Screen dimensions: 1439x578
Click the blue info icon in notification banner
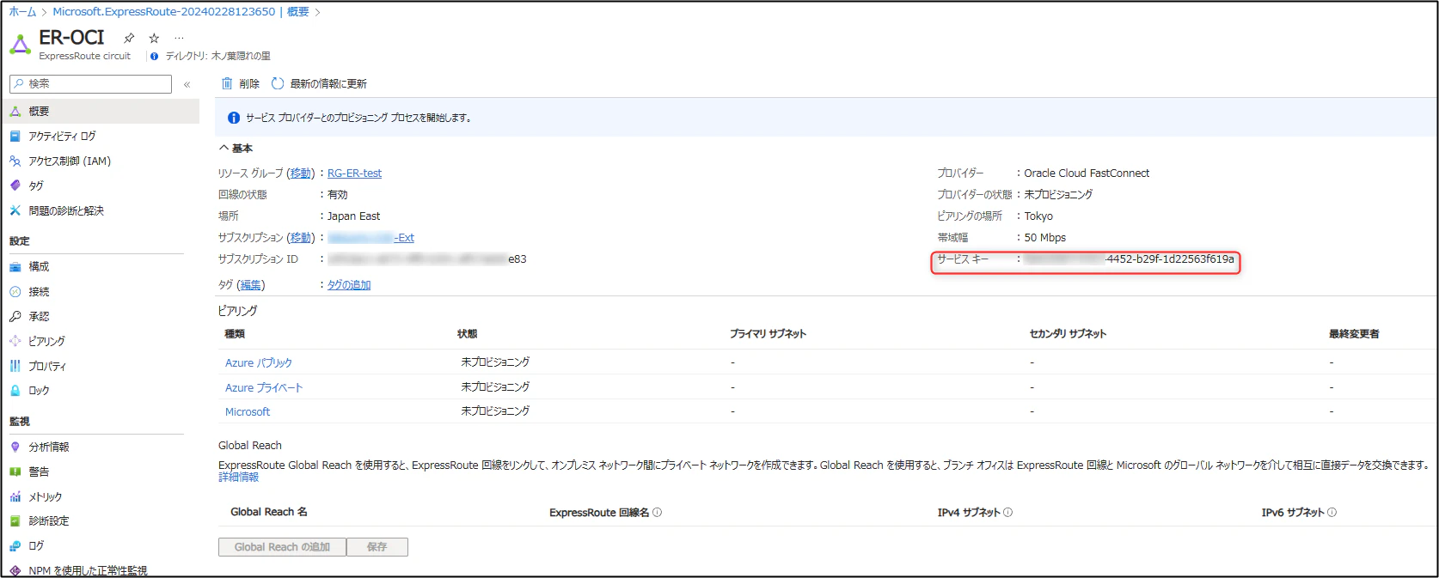coord(234,118)
